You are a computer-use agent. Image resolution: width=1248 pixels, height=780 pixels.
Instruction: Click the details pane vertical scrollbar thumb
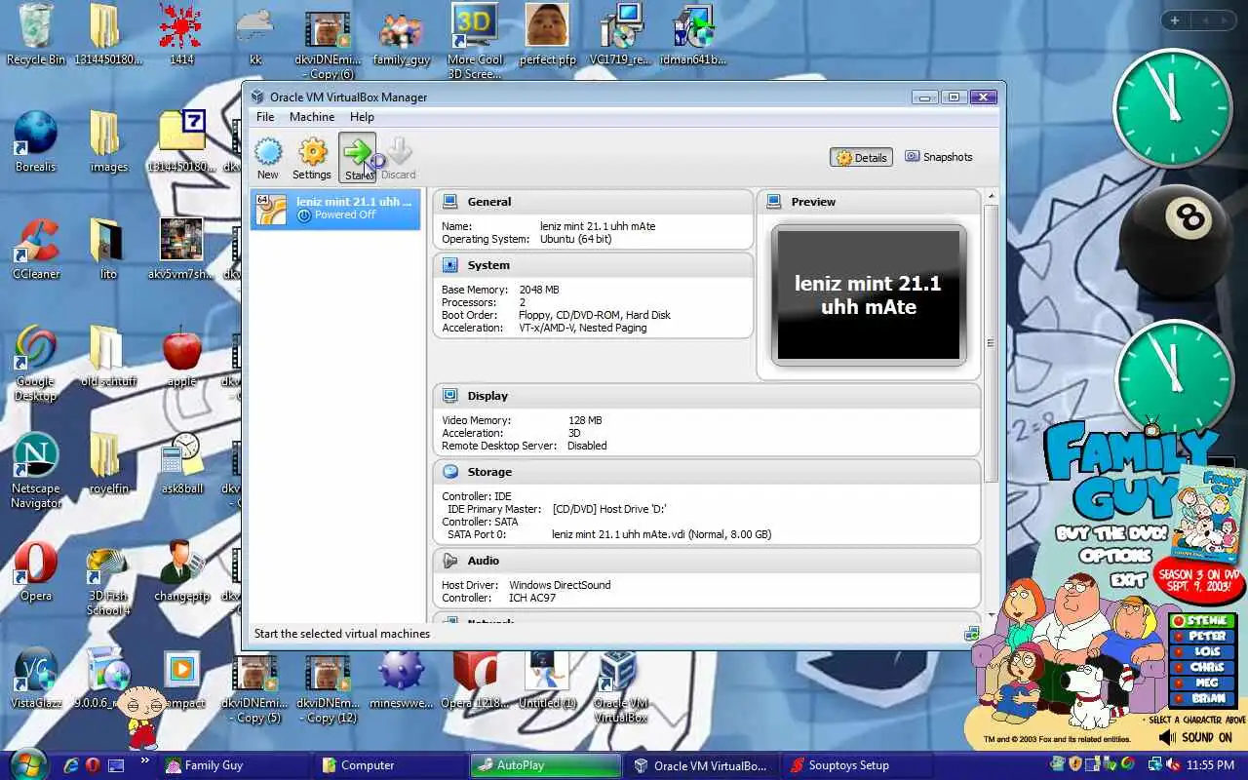tap(992, 343)
